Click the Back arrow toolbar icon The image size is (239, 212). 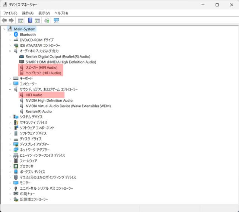pyautogui.click(x=4, y=20)
